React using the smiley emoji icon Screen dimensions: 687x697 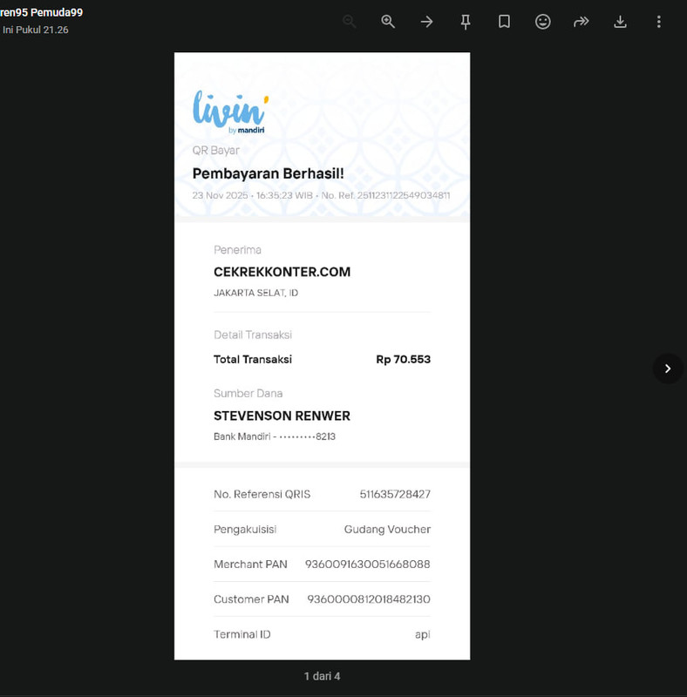(543, 21)
